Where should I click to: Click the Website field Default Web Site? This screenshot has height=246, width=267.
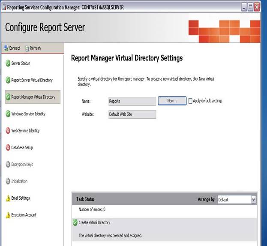[x=132, y=114]
